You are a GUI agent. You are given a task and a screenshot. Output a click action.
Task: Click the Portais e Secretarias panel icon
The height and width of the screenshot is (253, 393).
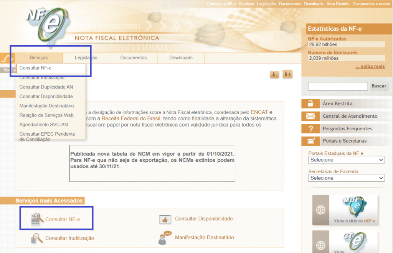pyautogui.click(x=310, y=141)
